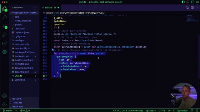Image resolution: width=200 pixels, height=112 pixels.
Task: Open the errors and warnings counter
Action: tap(25, 111)
